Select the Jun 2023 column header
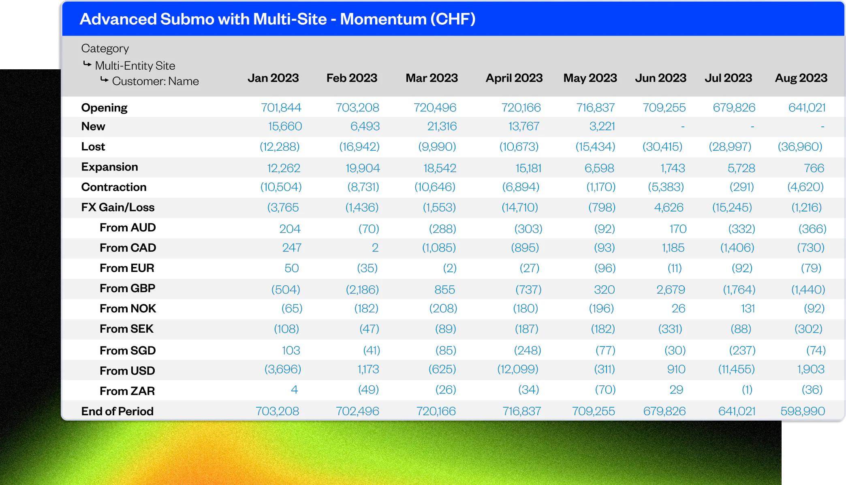Image resolution: width=846 pixels, height=485 pixels. pos(661,78)
